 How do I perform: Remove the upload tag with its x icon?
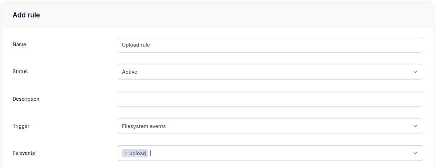point(126,153)
